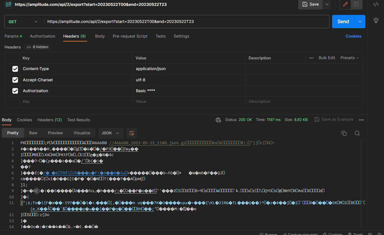This screenshot has width=384, height=235.
Task: Switch the response to Preview view
Action: [x=55, y=133]
